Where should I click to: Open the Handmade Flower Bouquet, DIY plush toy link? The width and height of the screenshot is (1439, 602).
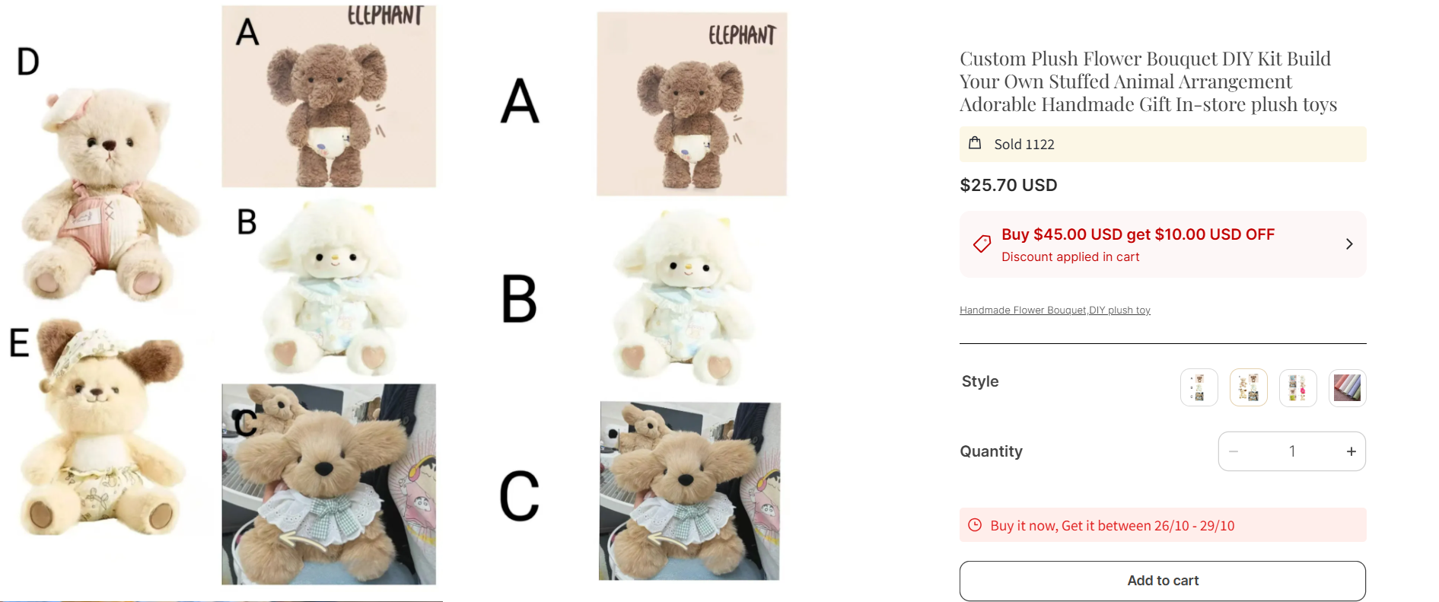[1055, 310]
